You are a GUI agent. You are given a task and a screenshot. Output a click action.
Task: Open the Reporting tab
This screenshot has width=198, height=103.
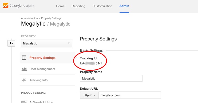pyautogui.click(x=78, y=6)
